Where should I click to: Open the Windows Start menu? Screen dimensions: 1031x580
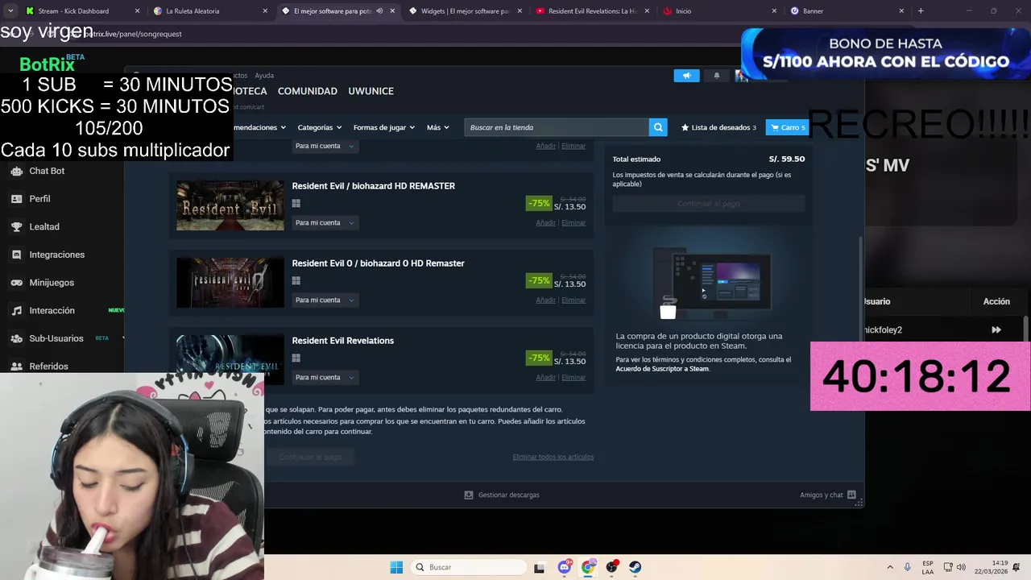click(x=396, y=567)
